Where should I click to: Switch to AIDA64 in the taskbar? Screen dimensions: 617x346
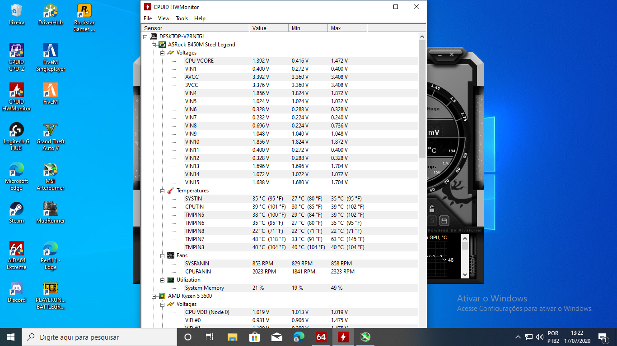click(321, 337)
